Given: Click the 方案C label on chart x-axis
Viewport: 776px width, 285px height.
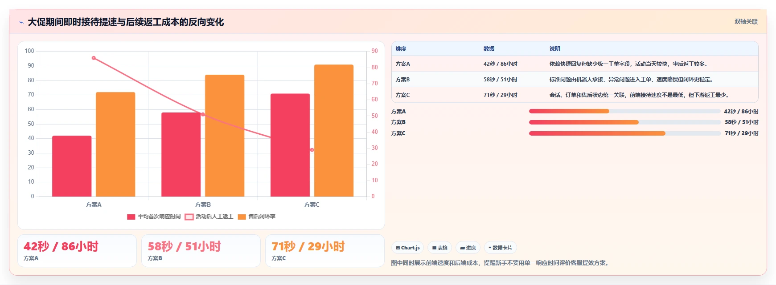Looking at the screenshot, I should (312, 205).
